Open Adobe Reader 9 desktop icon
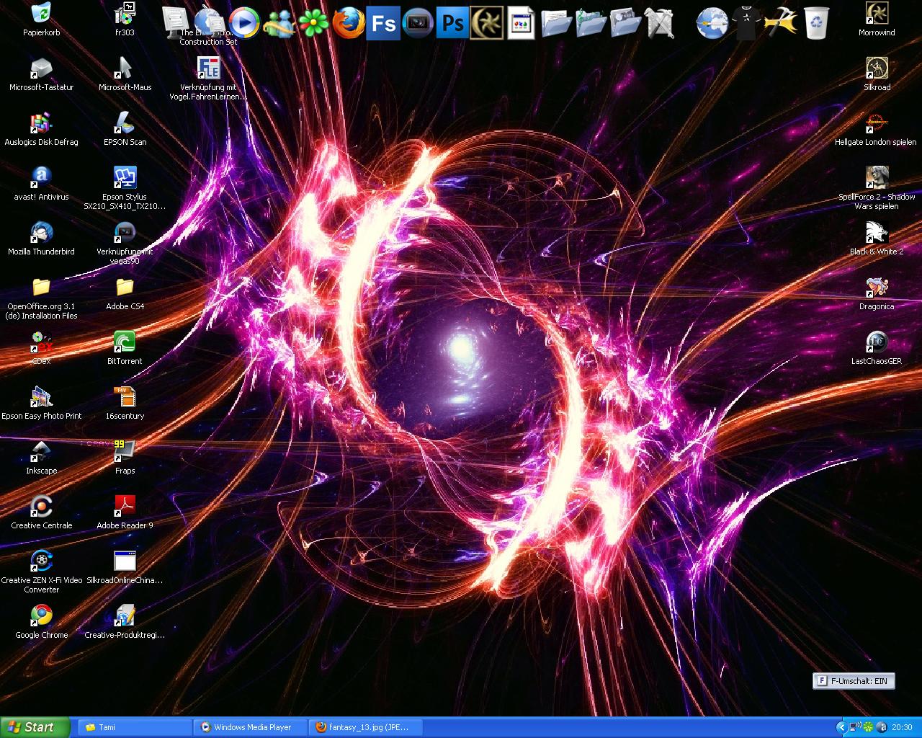This screenshot has height=738, width=922. (x=125, y=507)
